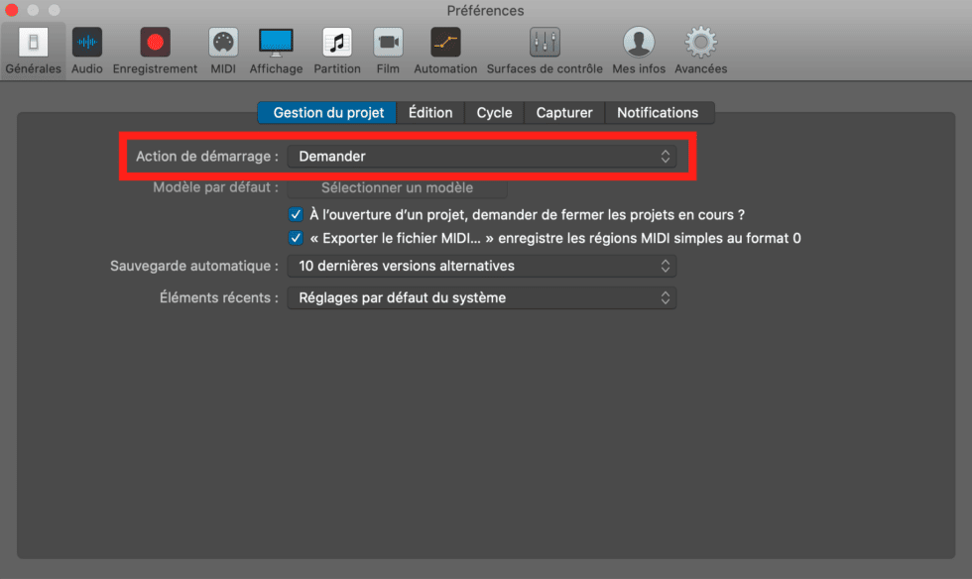This screenshot has height=579, width=972.
Task: Click the Modèle par défaut label
Action: [215, 187]
